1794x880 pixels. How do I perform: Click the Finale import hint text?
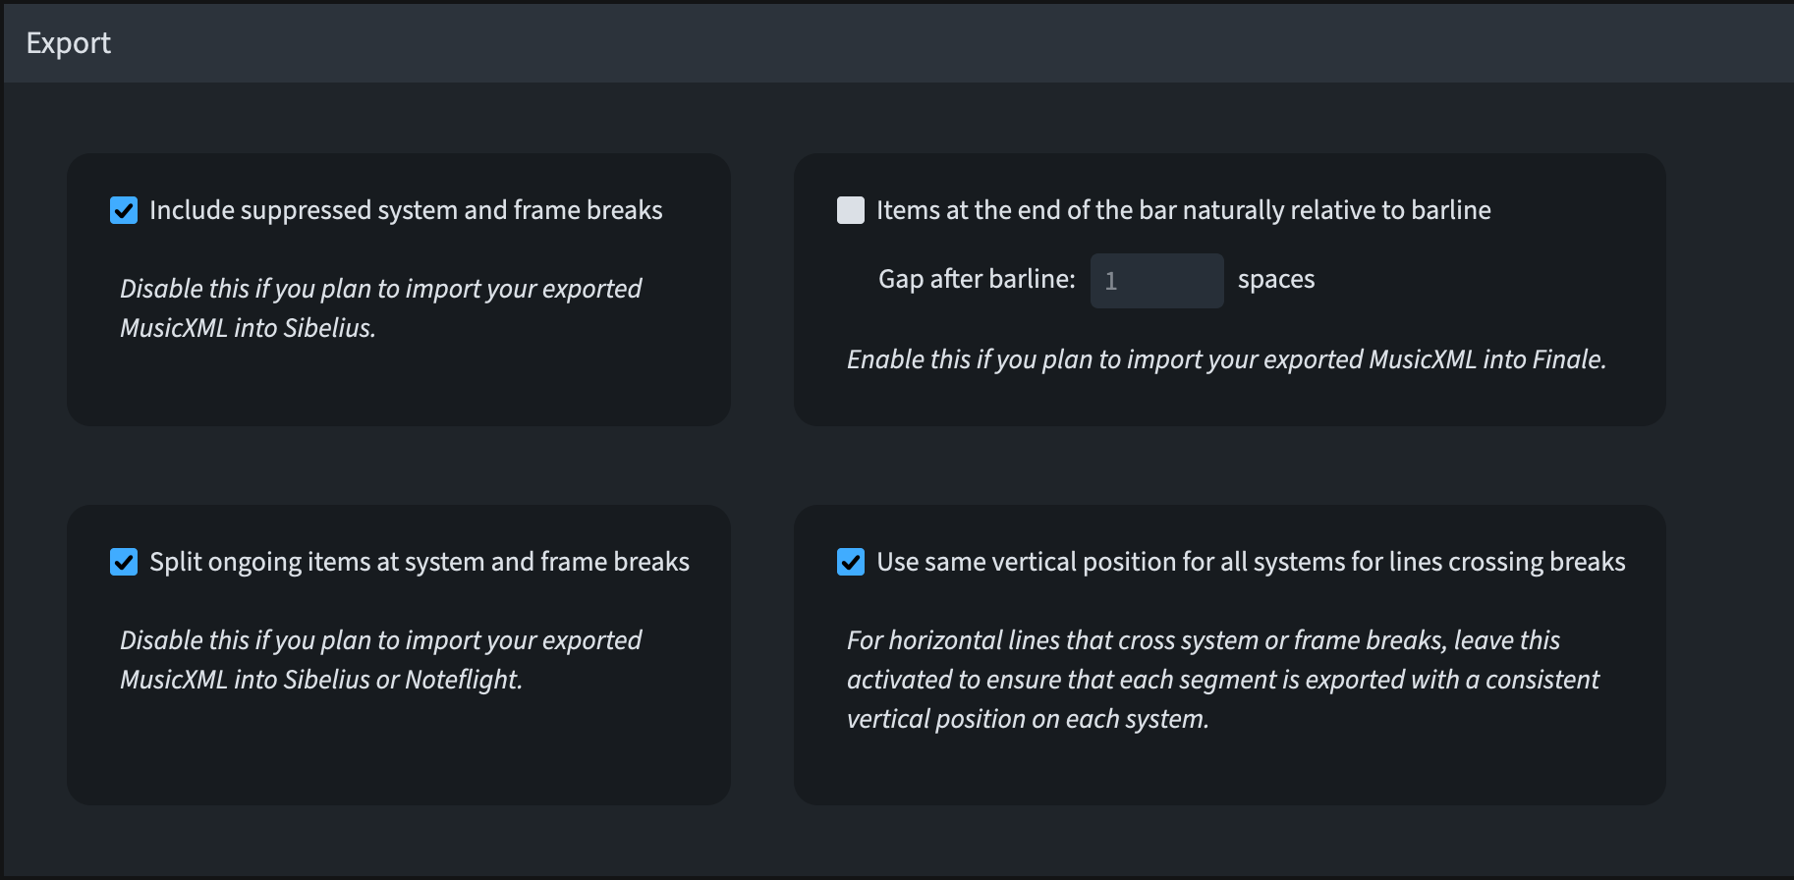[x=1225, y=359]
